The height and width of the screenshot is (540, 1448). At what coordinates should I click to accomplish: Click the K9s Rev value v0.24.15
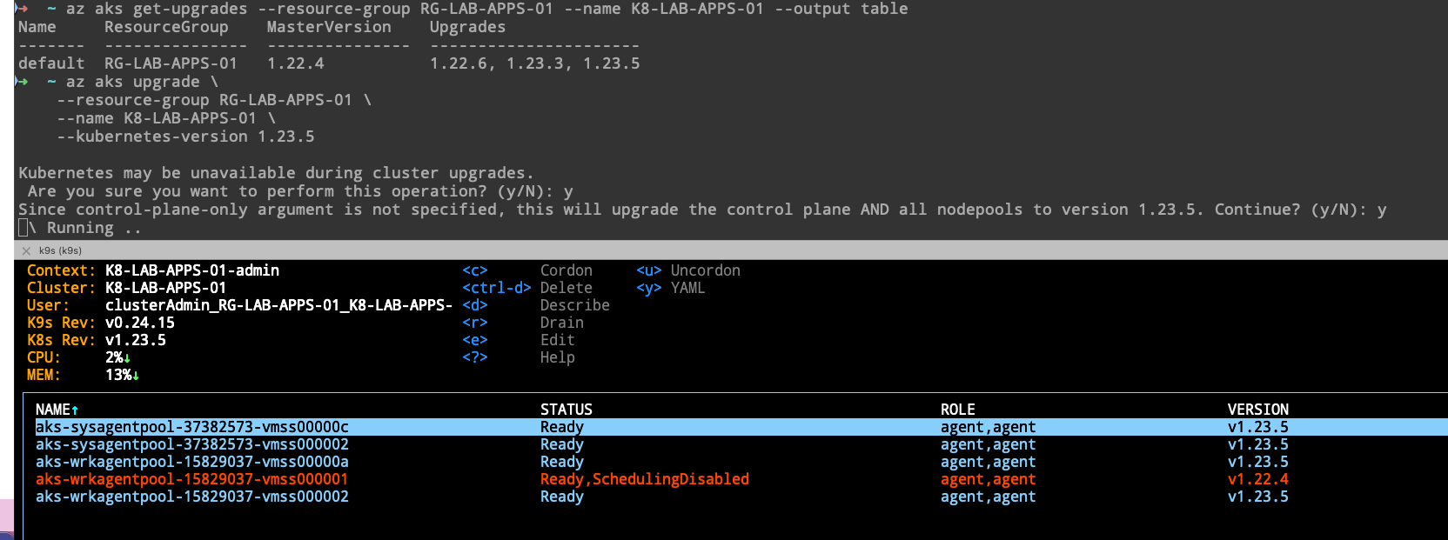pos(140,323)
